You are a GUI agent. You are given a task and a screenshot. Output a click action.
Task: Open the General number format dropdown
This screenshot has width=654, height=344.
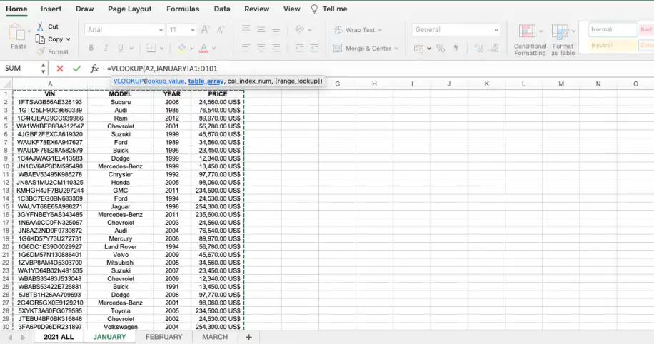tap(496, 30)
